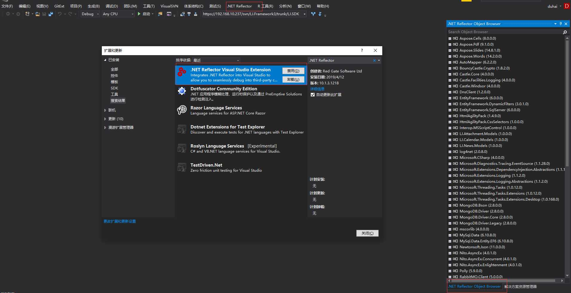The image size is (571, 293).
Task: Expand the Newtonsoft.Json assembly node
Action: (450, 247)
